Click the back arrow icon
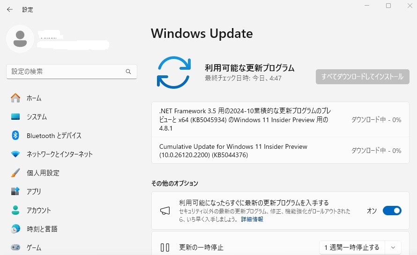The image size is (417, 255). [10, 9]
